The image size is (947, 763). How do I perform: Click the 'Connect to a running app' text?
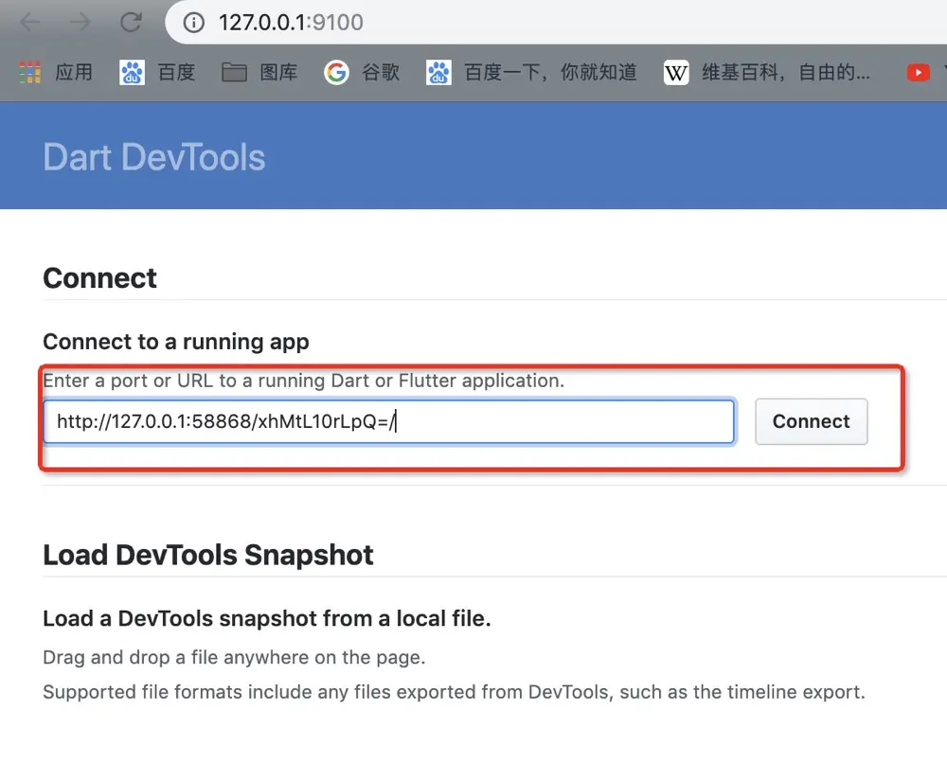click(176, 342)
